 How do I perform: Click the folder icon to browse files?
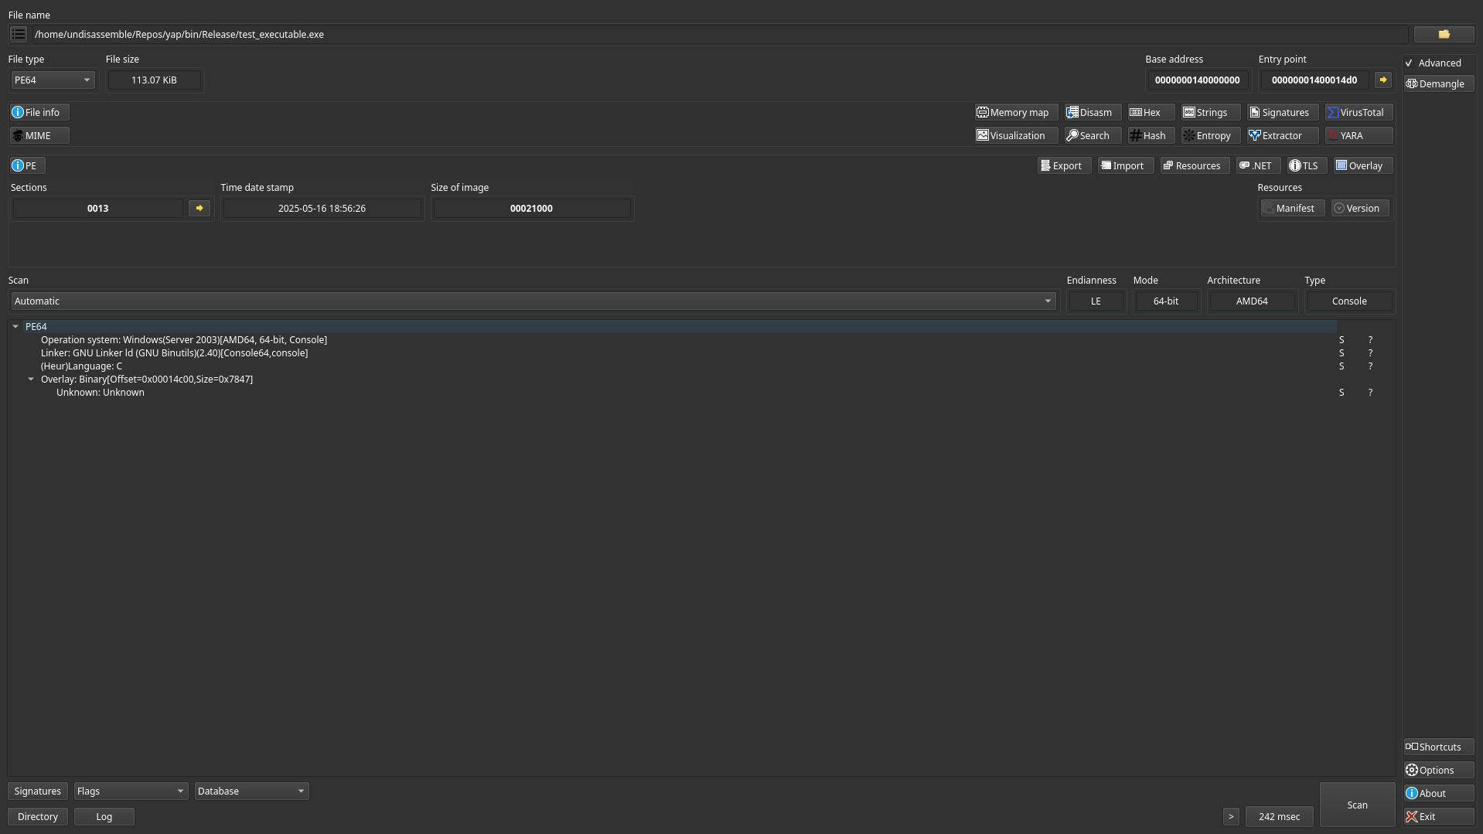pos(1443,34)
